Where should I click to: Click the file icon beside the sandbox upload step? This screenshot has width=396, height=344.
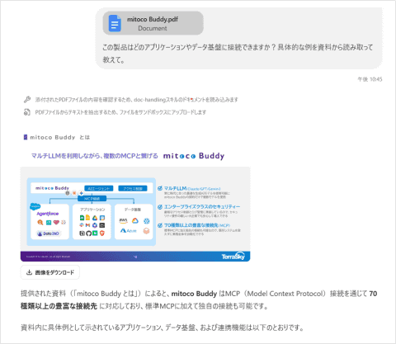(27, 112)
